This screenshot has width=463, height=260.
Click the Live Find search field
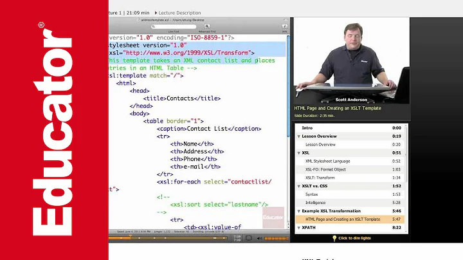174,26
